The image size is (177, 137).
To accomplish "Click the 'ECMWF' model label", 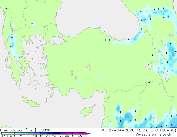I will tap(45, 130).
